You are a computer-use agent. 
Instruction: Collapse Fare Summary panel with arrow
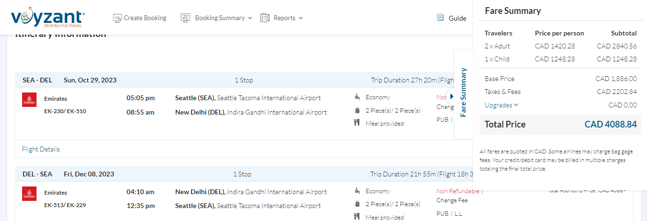tap(451, 96)
